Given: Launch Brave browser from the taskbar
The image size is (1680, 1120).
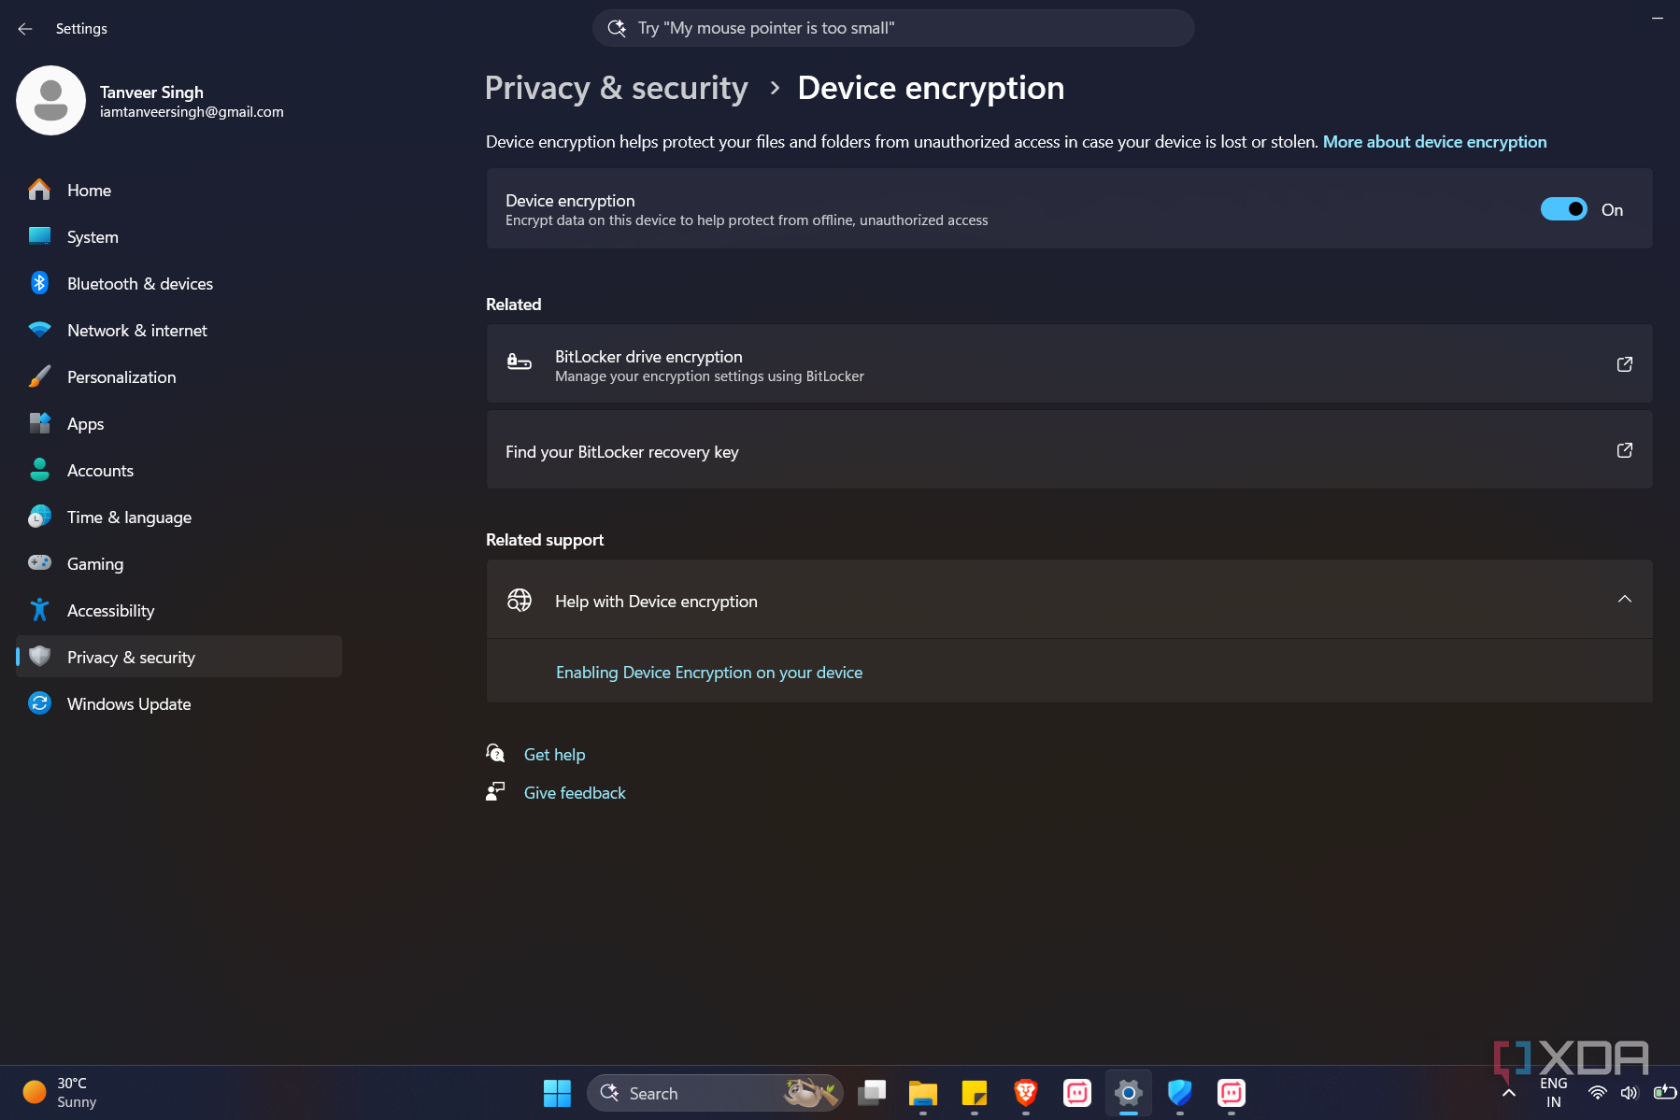Looking at the screenshot, I should pos(1025,1093).
